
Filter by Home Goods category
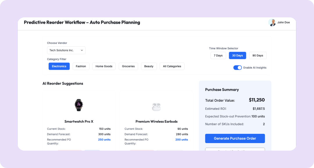[x=104, y=66]
